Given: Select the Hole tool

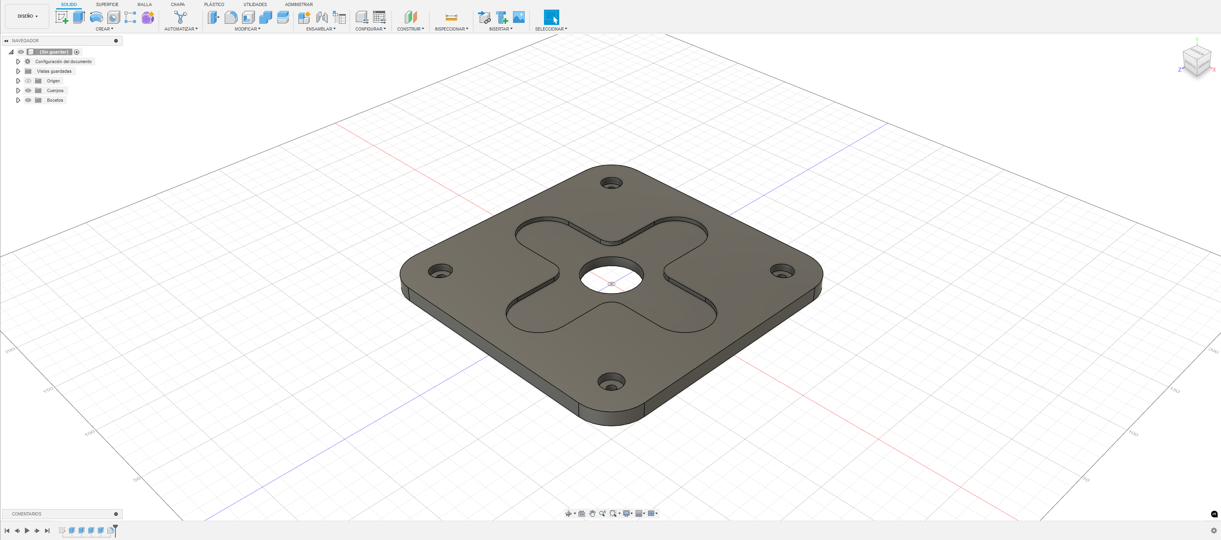Looking at the screenshot, I should pyautogui.click(x=113, y=18).
